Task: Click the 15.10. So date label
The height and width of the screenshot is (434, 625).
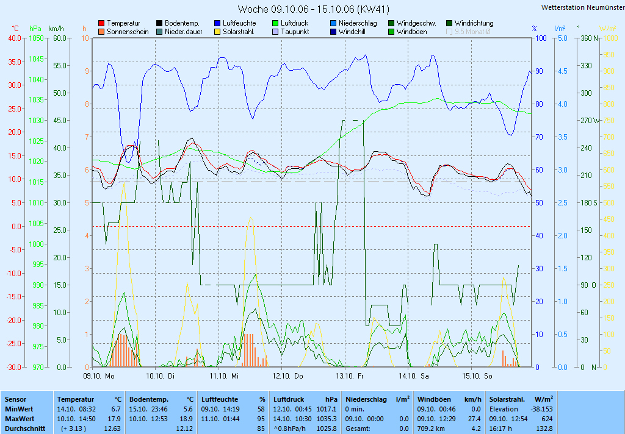Action: (477, 376)
